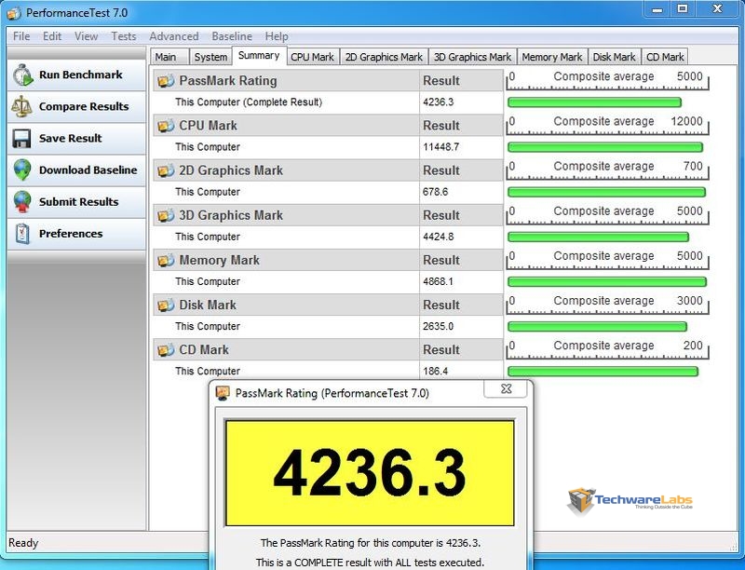Click the Disk Mark green result bar
The width and height of the screenshot is (745, 570).
coord(597,326)
